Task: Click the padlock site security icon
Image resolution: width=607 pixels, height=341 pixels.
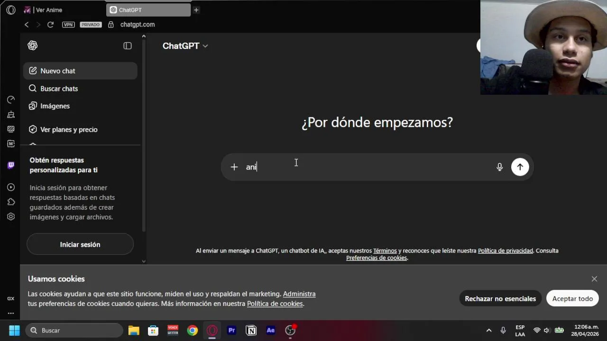Action: (111, 25)
